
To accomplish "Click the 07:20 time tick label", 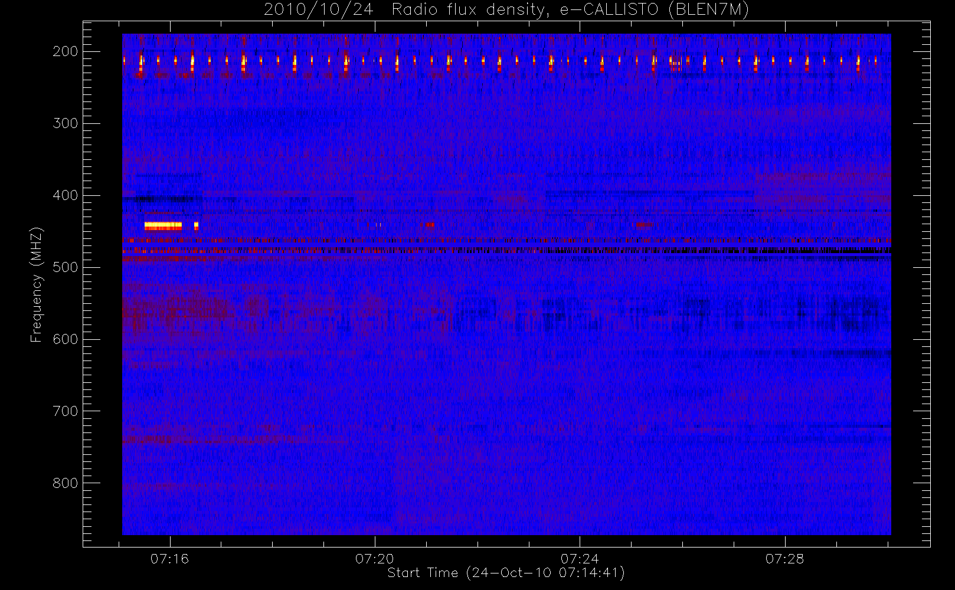I will (375, 559).
